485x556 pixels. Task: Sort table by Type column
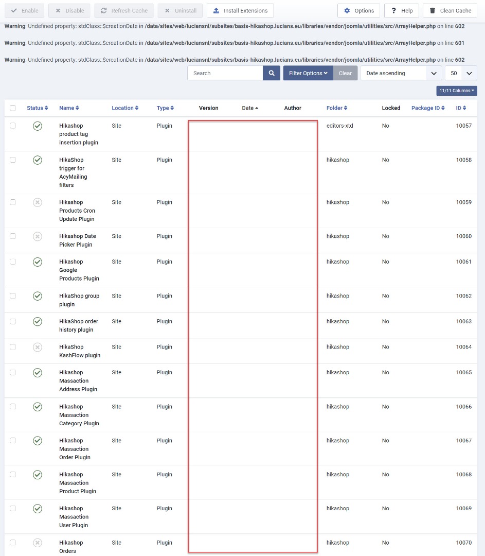click(165, 108)
